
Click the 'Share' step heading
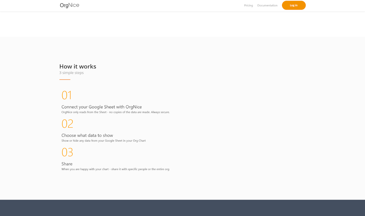(x=67, y=164)
